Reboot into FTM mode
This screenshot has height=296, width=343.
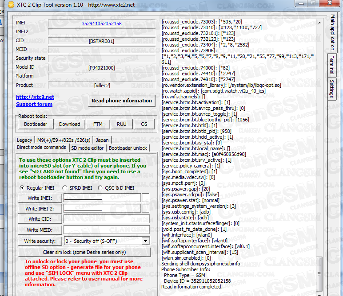pyautogui.click(x=98, y=124)
